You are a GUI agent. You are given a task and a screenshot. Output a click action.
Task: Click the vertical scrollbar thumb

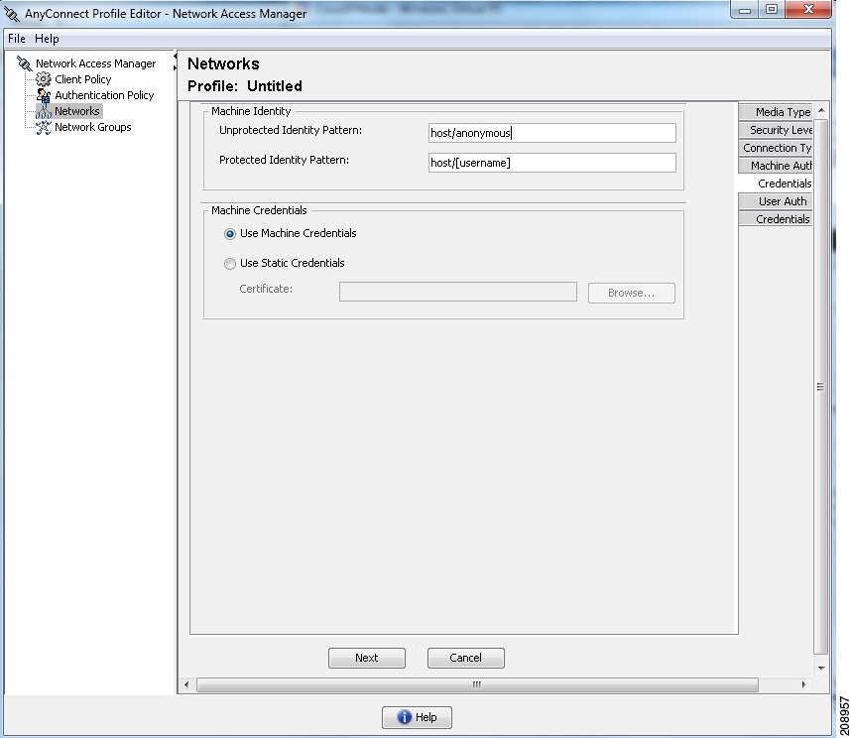(821, 387)
